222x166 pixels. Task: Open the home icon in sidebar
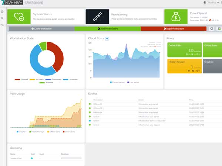coord(2,11)
